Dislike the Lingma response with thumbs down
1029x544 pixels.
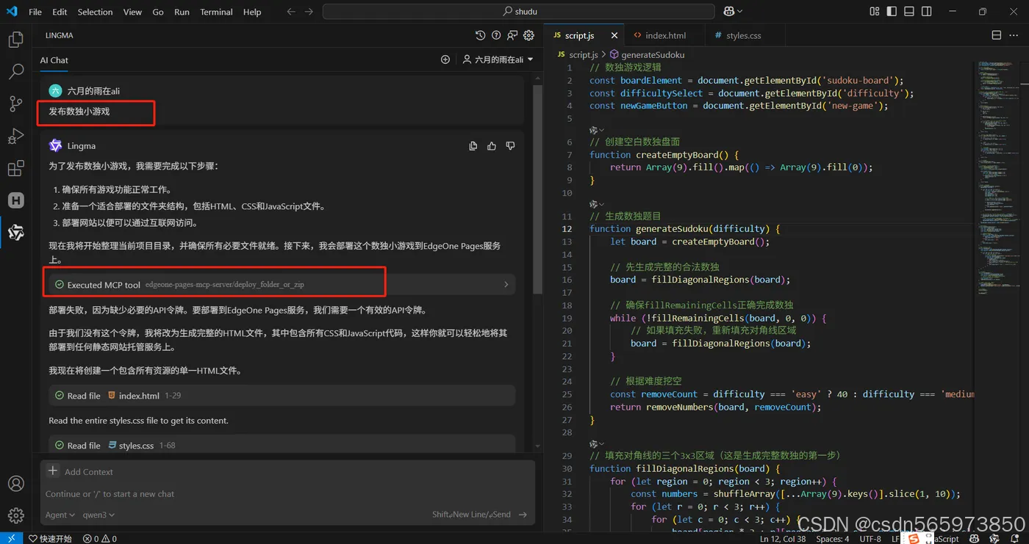click(x=510, y=146)
